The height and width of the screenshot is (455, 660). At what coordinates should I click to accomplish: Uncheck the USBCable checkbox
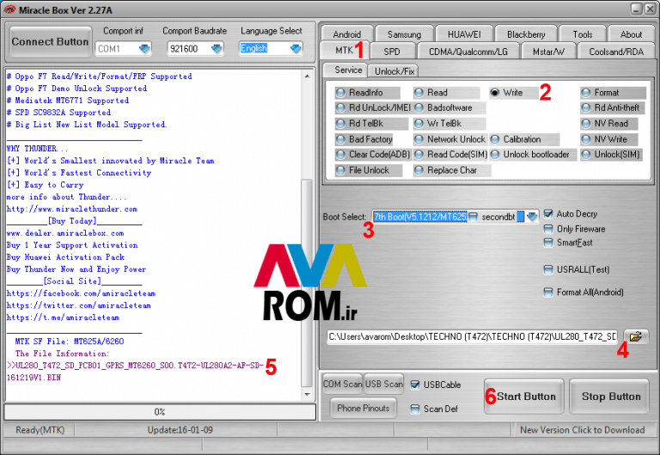[417, 384]
